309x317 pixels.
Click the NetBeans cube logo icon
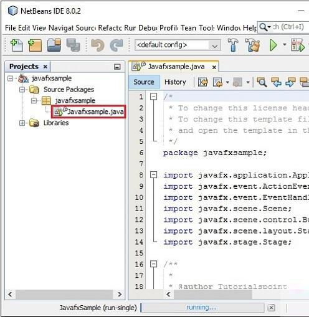coord(12,11)
